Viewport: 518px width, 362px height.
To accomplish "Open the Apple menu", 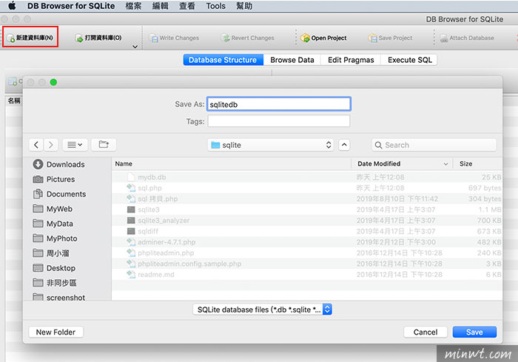I will [x=12, y=6].
